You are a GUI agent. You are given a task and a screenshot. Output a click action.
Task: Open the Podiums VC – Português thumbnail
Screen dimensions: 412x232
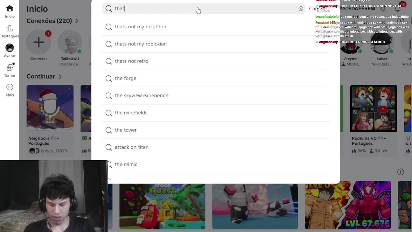[x=374, y=108]
